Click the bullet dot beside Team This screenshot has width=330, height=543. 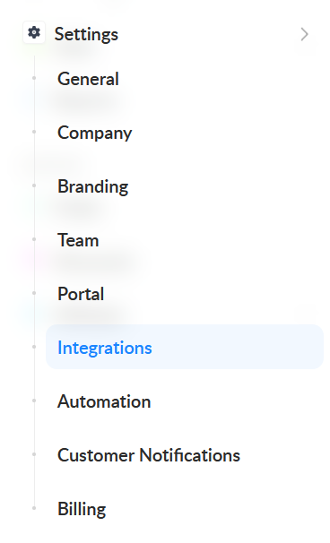(34, 239)
